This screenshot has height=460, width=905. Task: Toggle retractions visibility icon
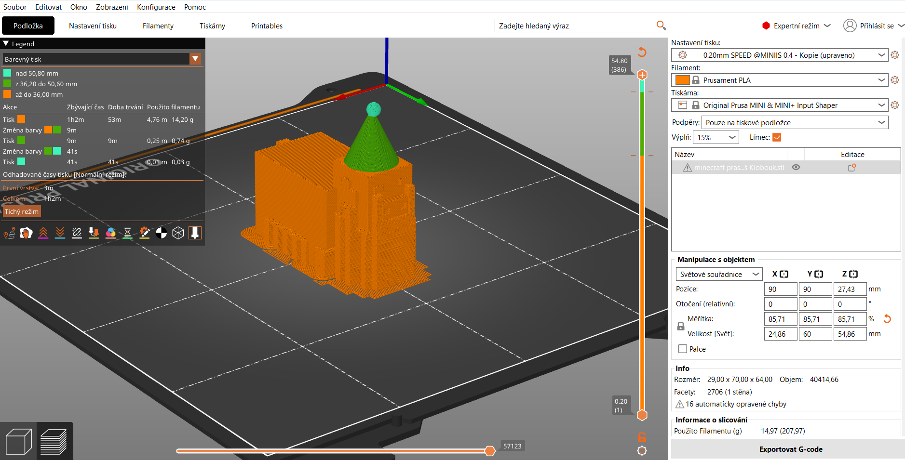coord(43,234)
